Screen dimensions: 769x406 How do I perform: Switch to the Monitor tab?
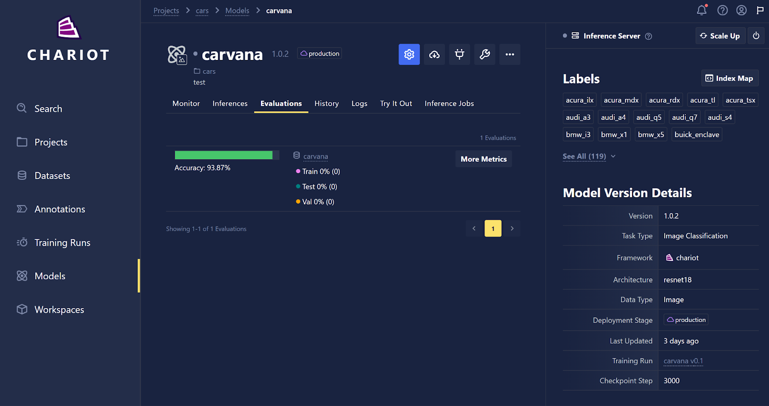(x=186, y=104)
